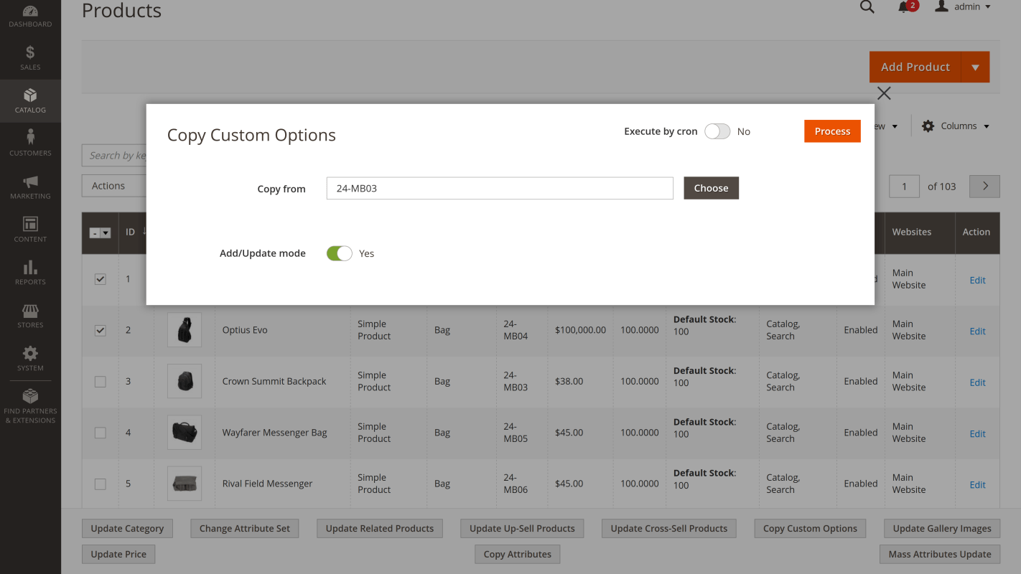Click the Stores sidebar icon
The image size is (1021, 574).
tap(30, 314)
